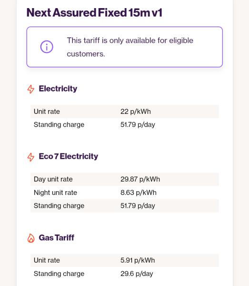The image size is (249, 286).
Task: Click the info circle icon in the notice
Action: click(x=47, y=47)
